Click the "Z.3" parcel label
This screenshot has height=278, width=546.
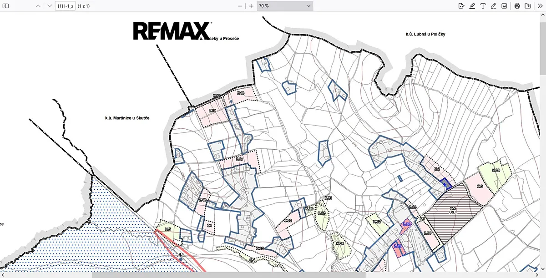click(x=480, y=187)
